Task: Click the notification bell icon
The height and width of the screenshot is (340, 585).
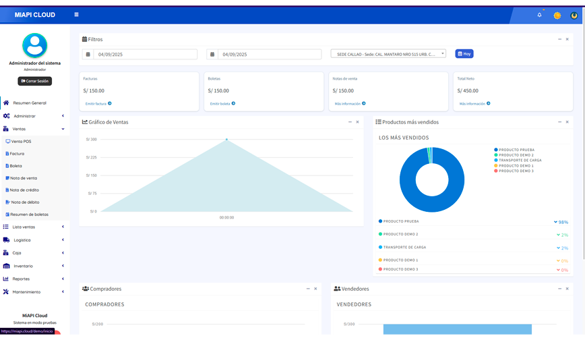Action: point(539,15)
